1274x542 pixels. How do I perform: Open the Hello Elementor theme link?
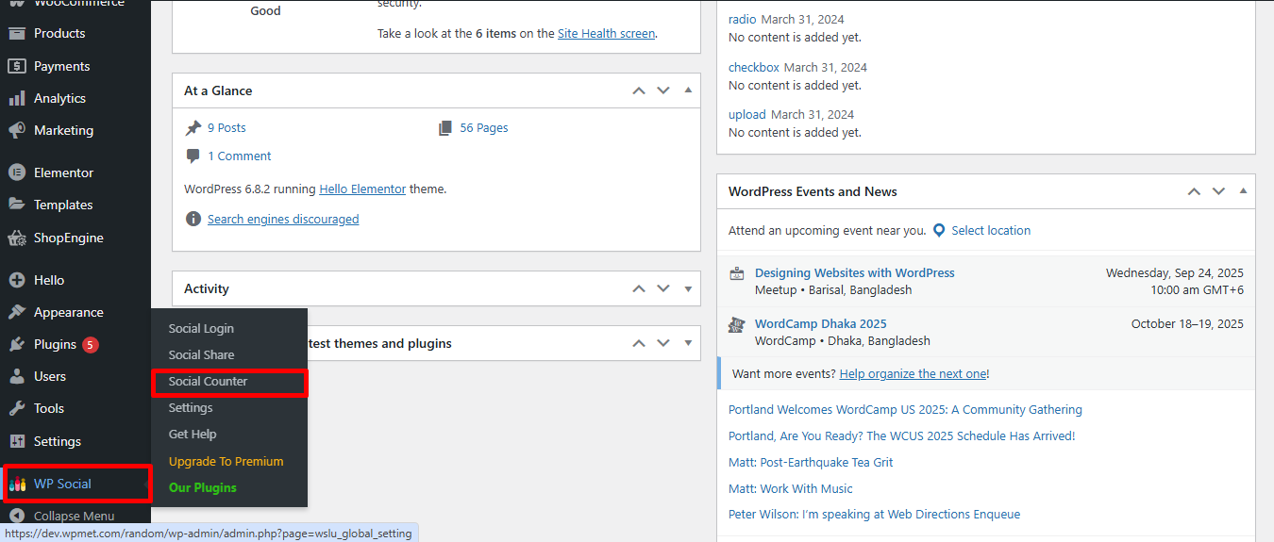coord(362,189)
